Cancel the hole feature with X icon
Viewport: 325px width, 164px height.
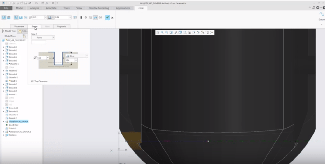coord(112,18)
